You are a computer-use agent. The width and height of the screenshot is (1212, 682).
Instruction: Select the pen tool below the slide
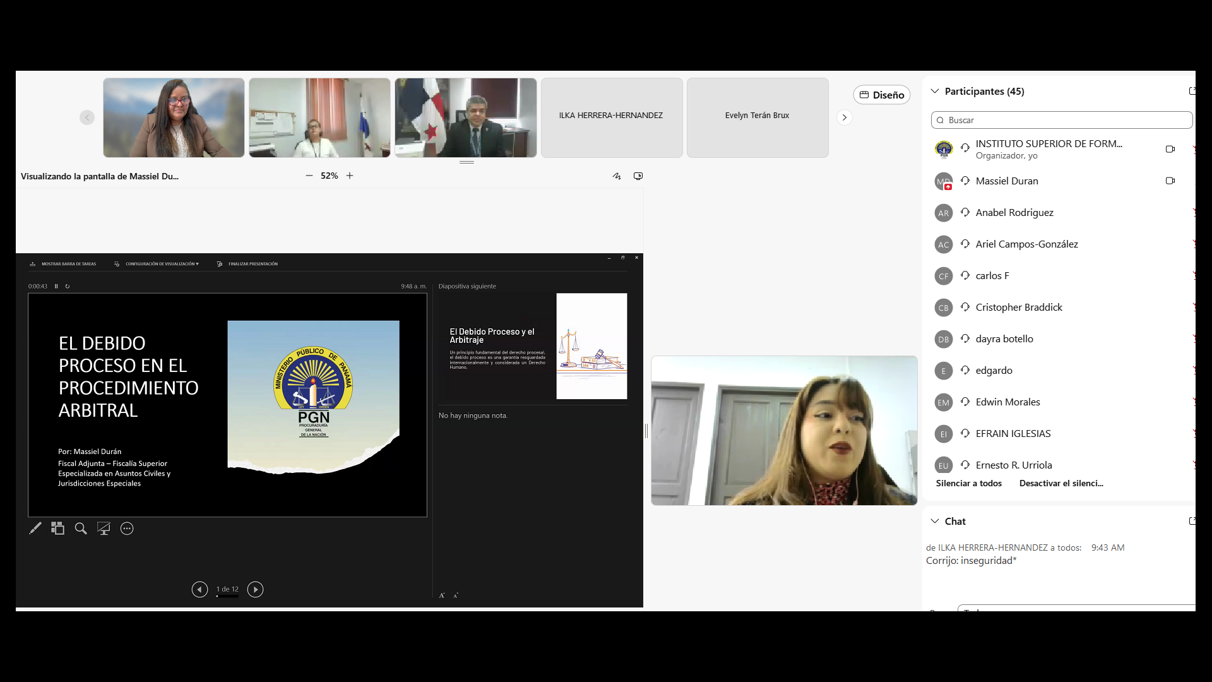[35, 529]
